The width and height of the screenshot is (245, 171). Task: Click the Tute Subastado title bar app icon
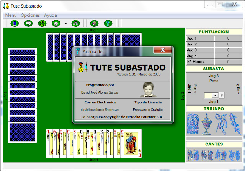(6, 6)
